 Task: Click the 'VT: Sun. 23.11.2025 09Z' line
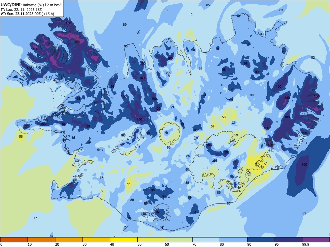click(x=20, y=14)
